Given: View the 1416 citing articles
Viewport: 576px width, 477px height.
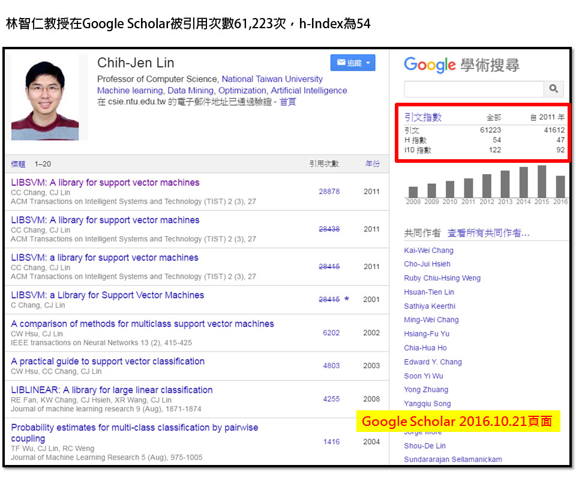Looking at the screenshot, I should (x=331, y=442).
